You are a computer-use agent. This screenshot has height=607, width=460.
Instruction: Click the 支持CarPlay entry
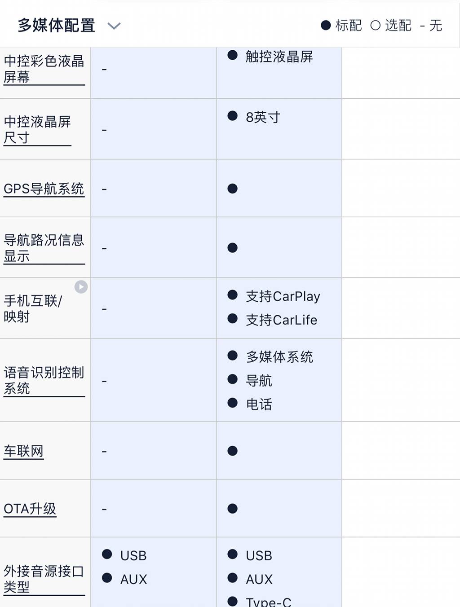(283, 296)
